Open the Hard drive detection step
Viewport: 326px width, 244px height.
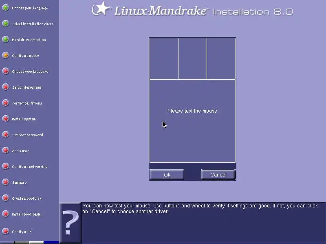(29, 39)
